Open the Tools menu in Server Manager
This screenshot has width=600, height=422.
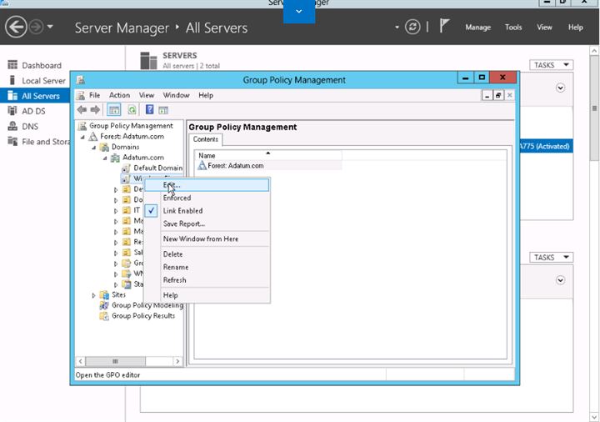[513, 28]
